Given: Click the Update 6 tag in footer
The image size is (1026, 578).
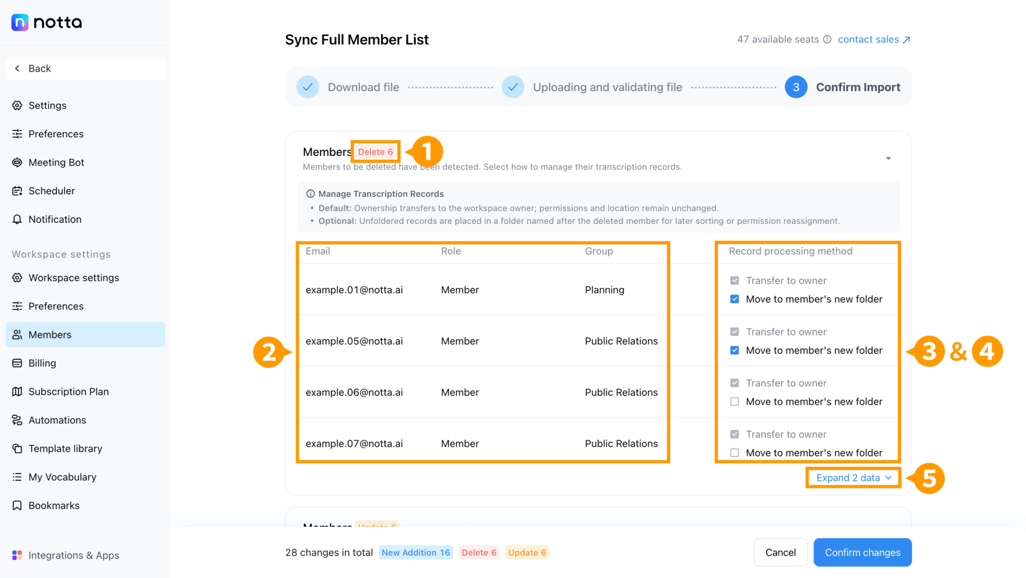Looking at the screenshot, I should [527, 552].
